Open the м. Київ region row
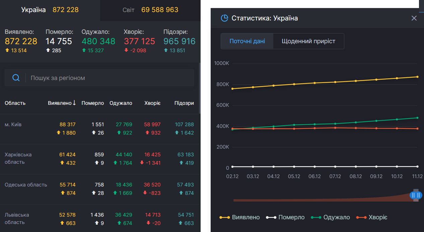 coord(13,125)
